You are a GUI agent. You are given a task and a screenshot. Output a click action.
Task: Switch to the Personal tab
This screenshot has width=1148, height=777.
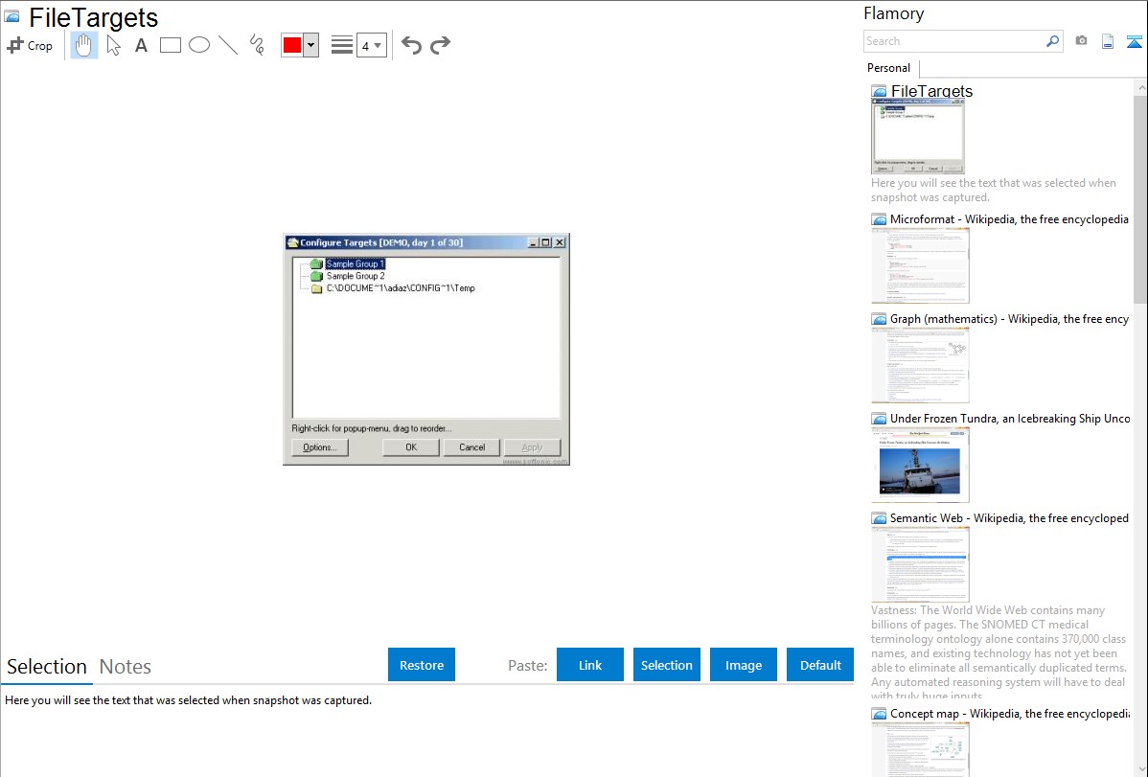(x=889, y=68)
